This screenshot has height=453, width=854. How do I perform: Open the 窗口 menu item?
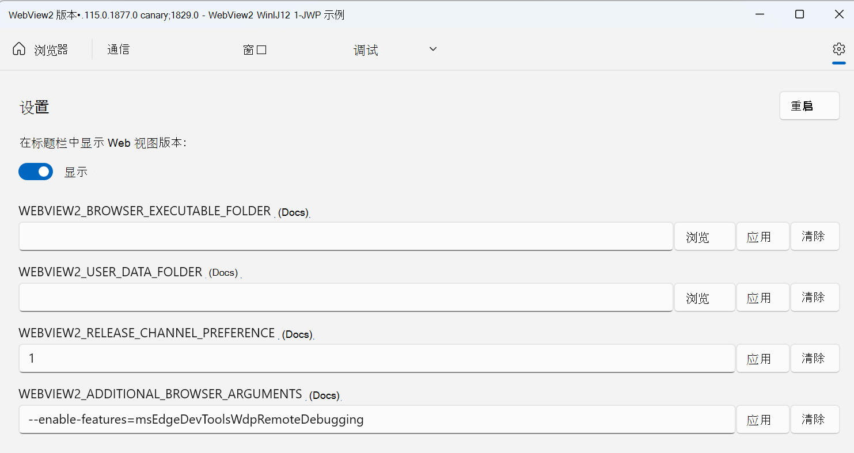tap(255, 50)
